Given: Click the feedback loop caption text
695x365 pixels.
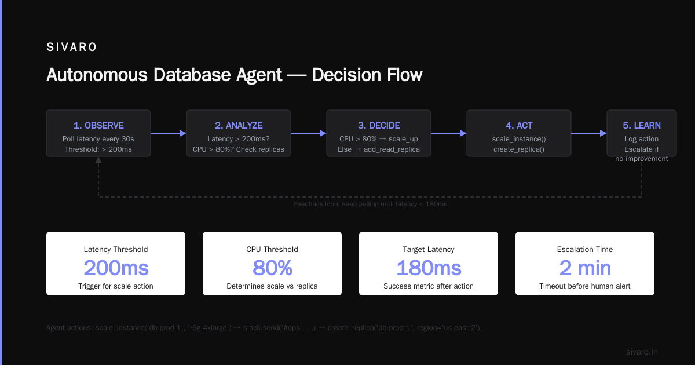Looking at the screenshot, I should 371,204.
